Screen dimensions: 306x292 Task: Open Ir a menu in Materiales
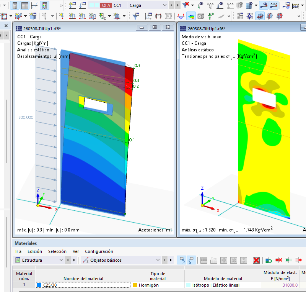18,251
